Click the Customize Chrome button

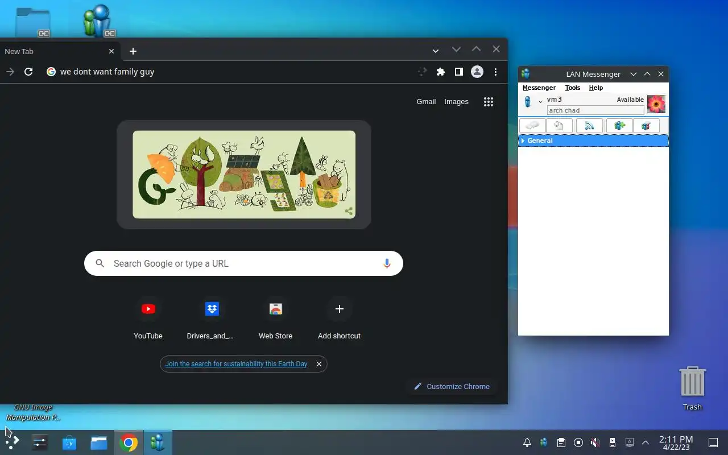point(452,386)
